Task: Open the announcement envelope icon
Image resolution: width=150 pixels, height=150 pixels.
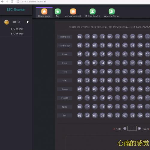Action: (73, 11)
